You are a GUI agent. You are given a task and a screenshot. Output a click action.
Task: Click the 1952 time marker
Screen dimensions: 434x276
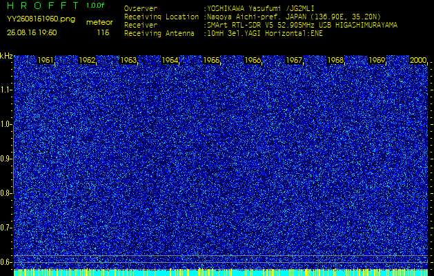coord(87,60)
